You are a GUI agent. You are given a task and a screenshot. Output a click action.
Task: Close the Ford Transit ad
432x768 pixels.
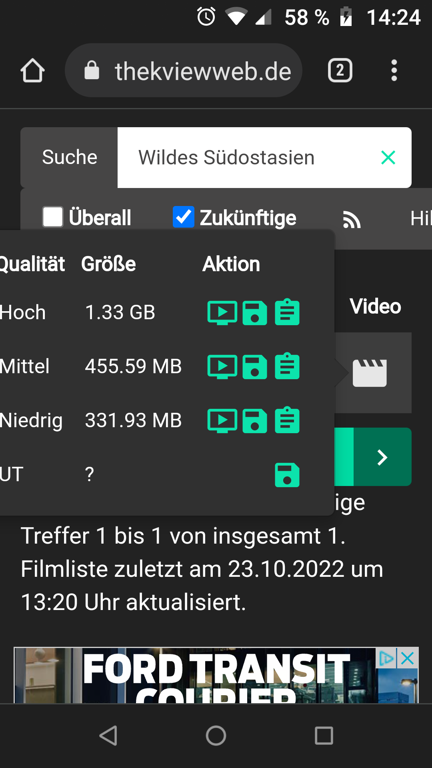pyautogui.click(x=408, y=658)
